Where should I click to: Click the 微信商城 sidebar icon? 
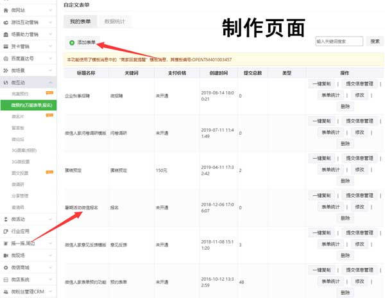point(6,268)
